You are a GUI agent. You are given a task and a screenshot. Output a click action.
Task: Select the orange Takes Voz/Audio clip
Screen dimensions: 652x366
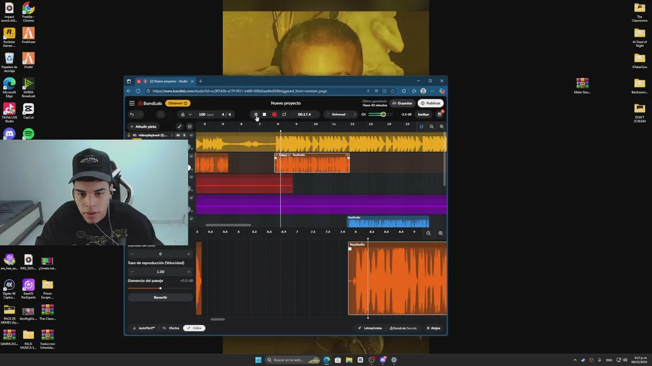tap(312, 163)
